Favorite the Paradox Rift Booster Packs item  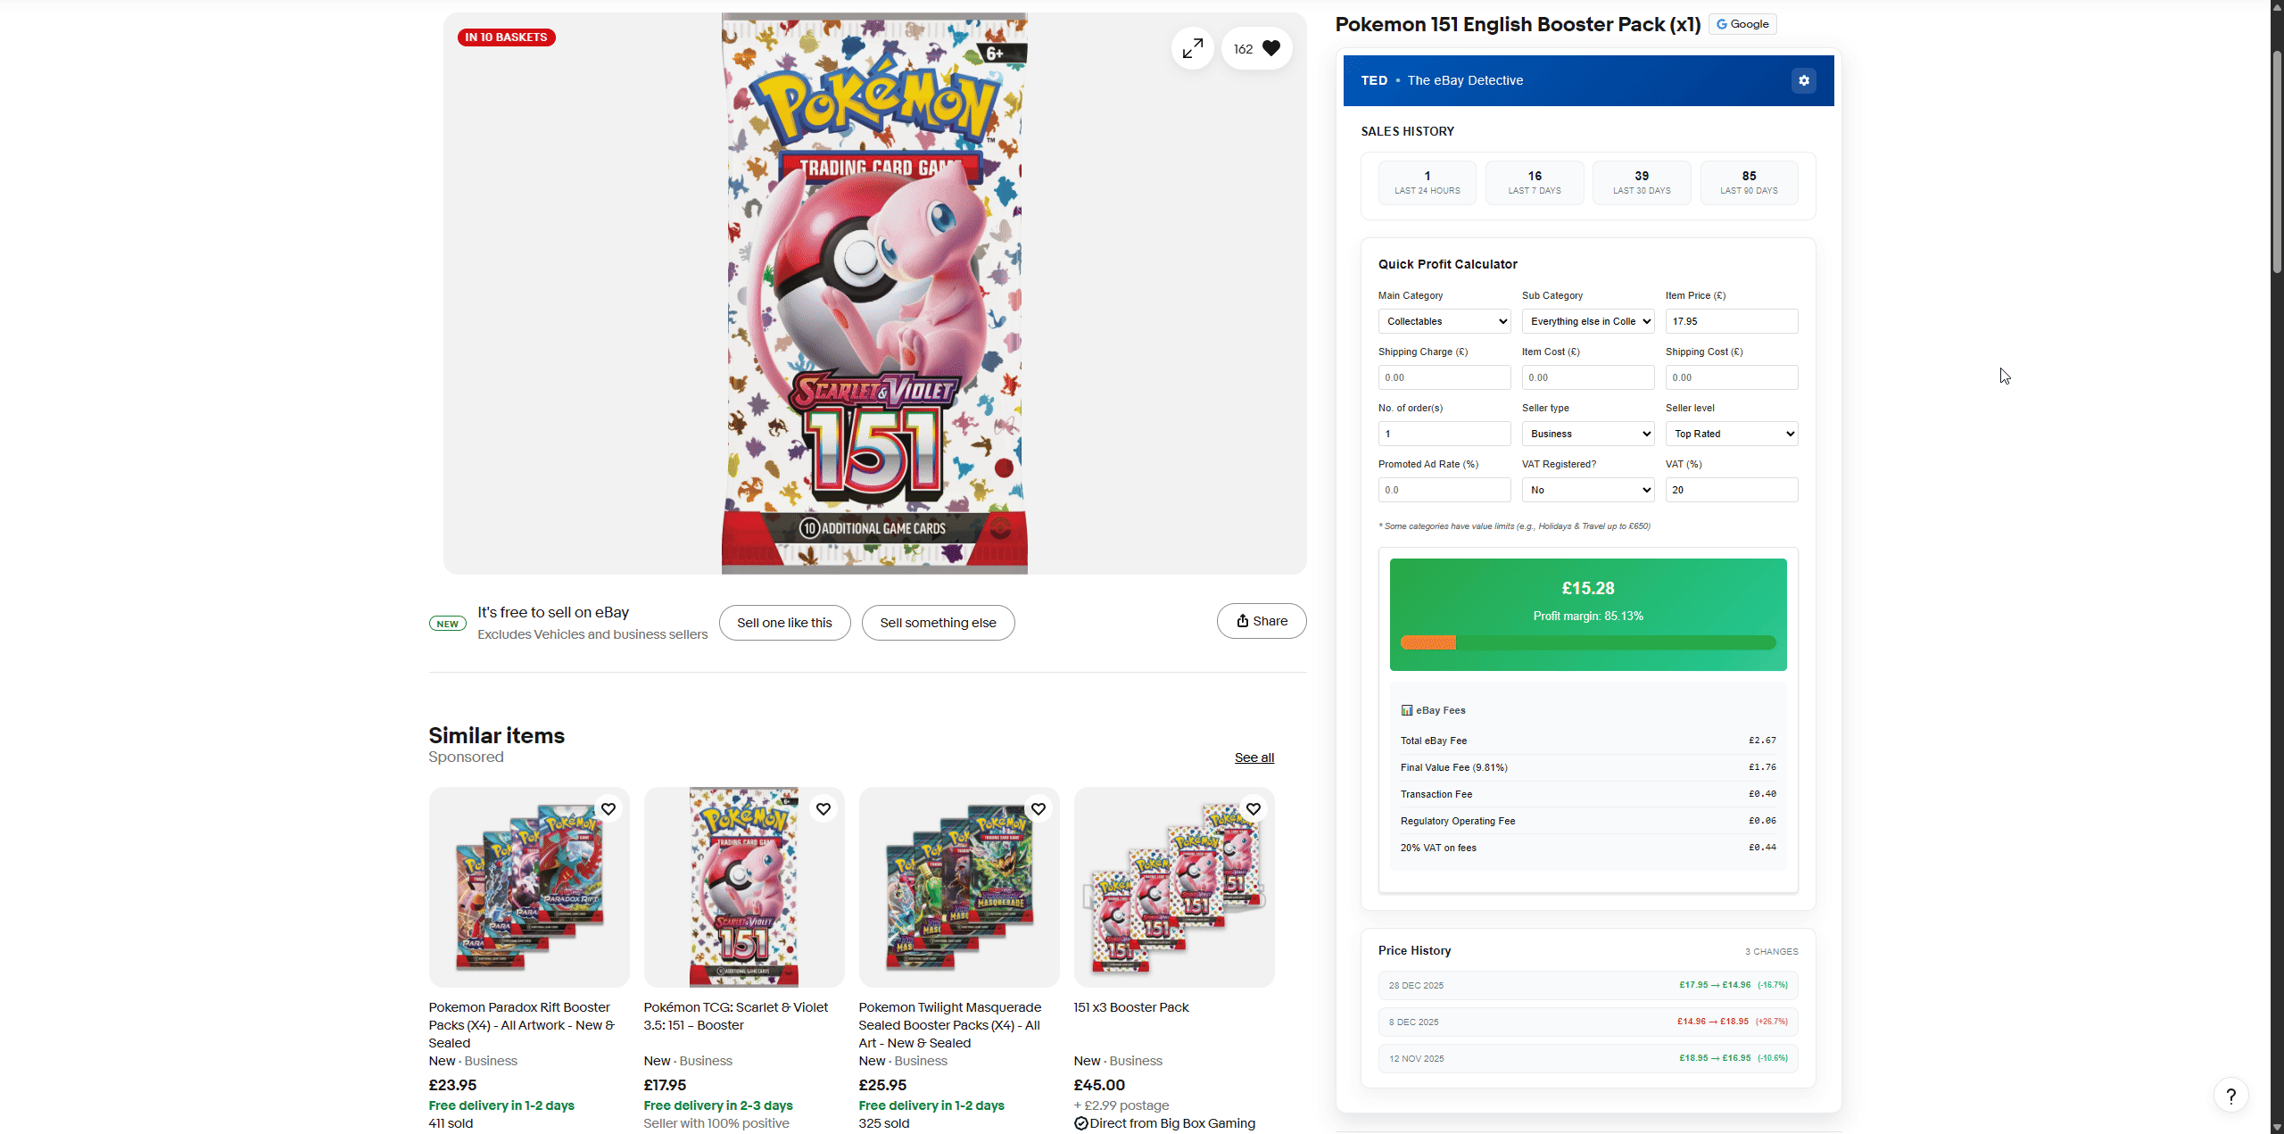tap(608, 809)
